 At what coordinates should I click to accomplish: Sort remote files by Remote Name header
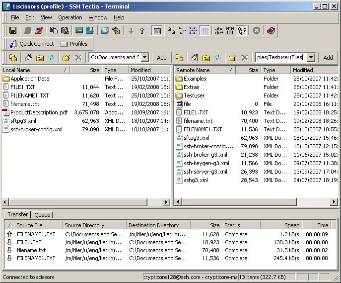(x=205, y=70)
